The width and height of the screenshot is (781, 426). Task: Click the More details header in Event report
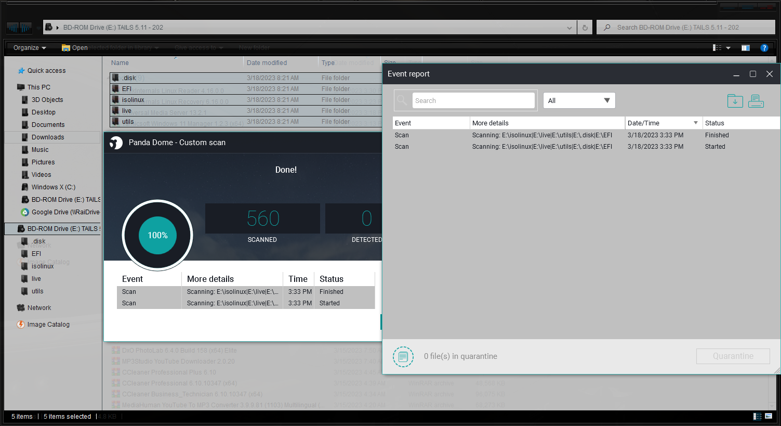tap(547, 123)
